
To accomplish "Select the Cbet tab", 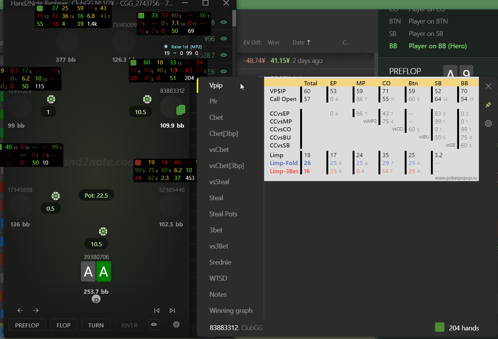I will tap(216, 117).
